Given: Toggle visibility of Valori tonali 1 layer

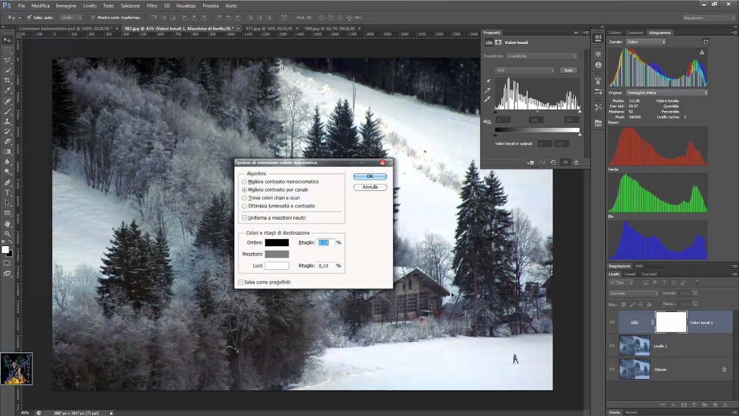Looking at the screenshot, I should click(x=612, y=322).
